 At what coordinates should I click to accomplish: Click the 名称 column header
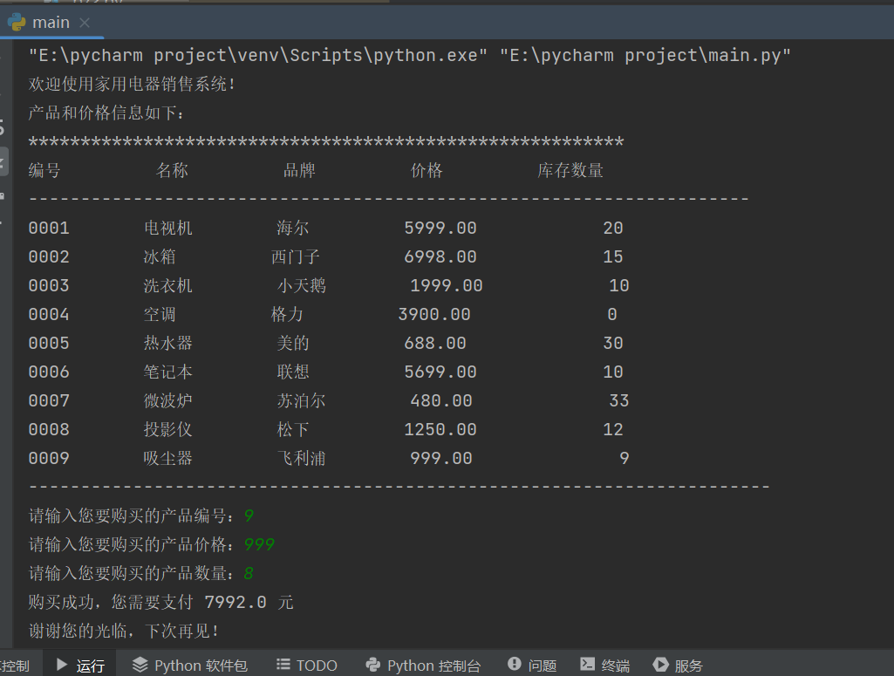(172, 170)
